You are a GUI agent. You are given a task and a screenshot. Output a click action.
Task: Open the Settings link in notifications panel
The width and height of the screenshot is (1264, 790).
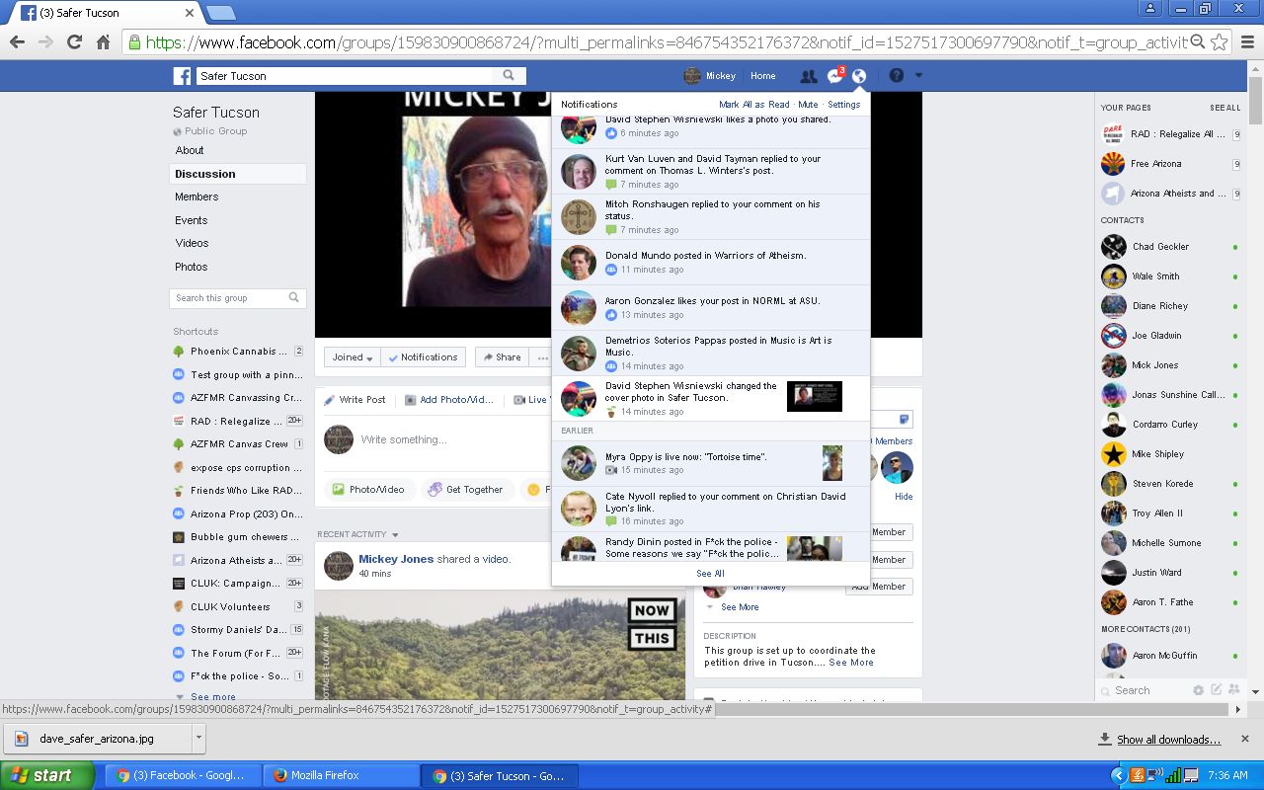point(843,105)
